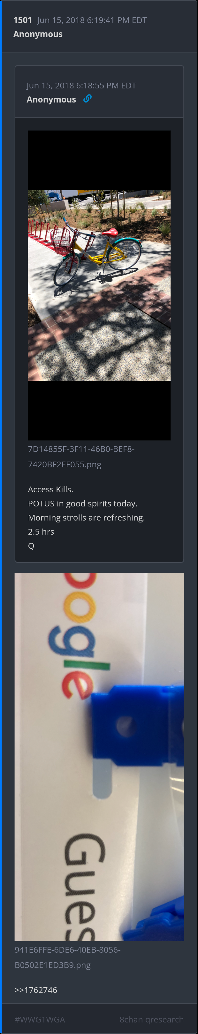Open the 7D14855F-3F11-46B0 png filename link
This screenshot has width=198, height=1034.
coord(81,457)
